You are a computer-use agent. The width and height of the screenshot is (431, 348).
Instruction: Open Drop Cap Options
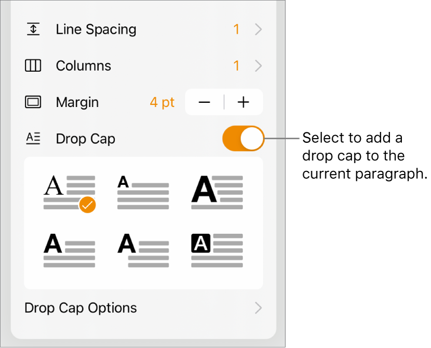click(80, 308)
